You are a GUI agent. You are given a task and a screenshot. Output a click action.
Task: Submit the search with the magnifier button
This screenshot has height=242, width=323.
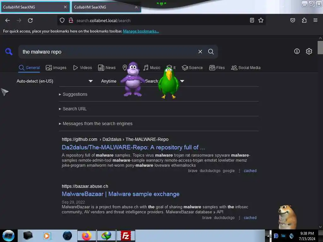pyautogui.click(x=211, y=52)
